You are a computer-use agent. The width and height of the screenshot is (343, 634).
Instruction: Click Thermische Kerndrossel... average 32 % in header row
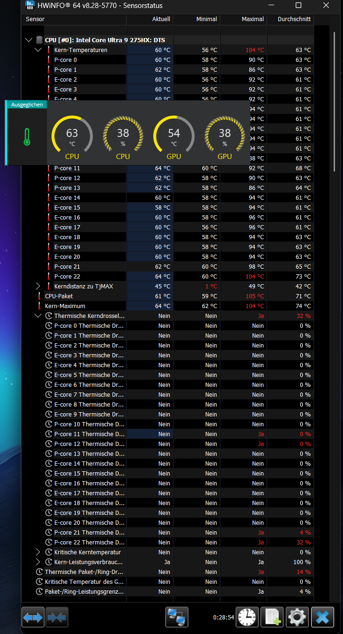tap(304, 316)
